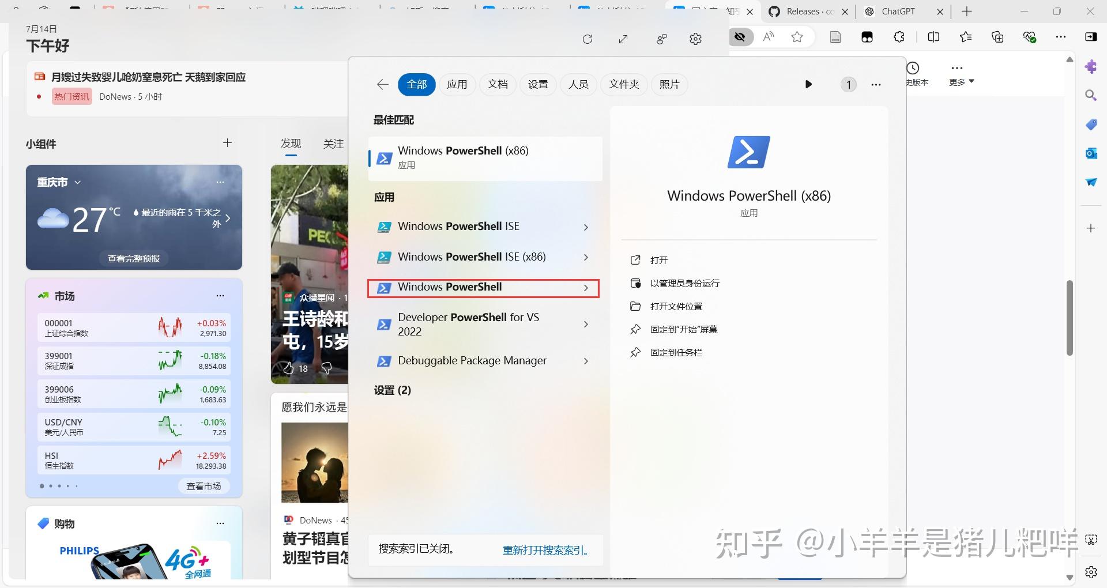Open the 更多 dropdown in search panel

(960, 81)
